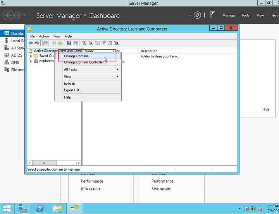Click the Name column header

[97, 51]
